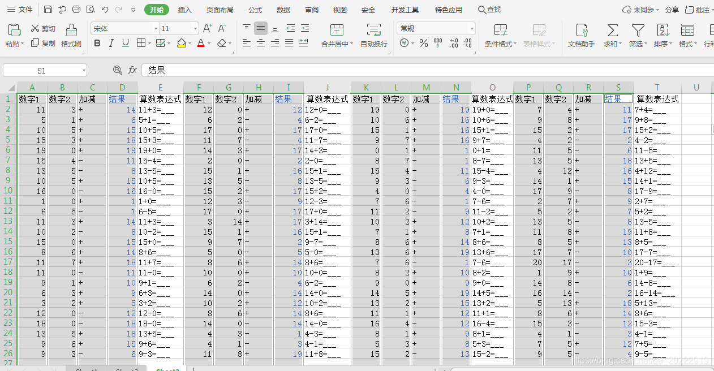The height and width of the screenshot is (371, 714).
Task: Apply the red font color swatch
Action: coord(201,43)
